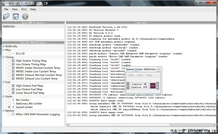Viewport: 218px width, 134px height.
Task: Uncheck the Speed Limiter checkbox
Action: click(x=9, y=107)
